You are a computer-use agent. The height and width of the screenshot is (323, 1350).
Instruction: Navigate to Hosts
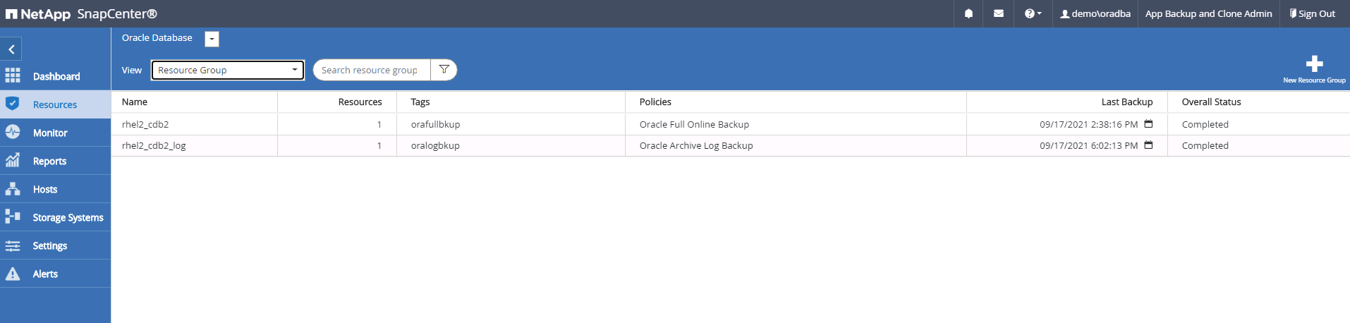[45, 189]
